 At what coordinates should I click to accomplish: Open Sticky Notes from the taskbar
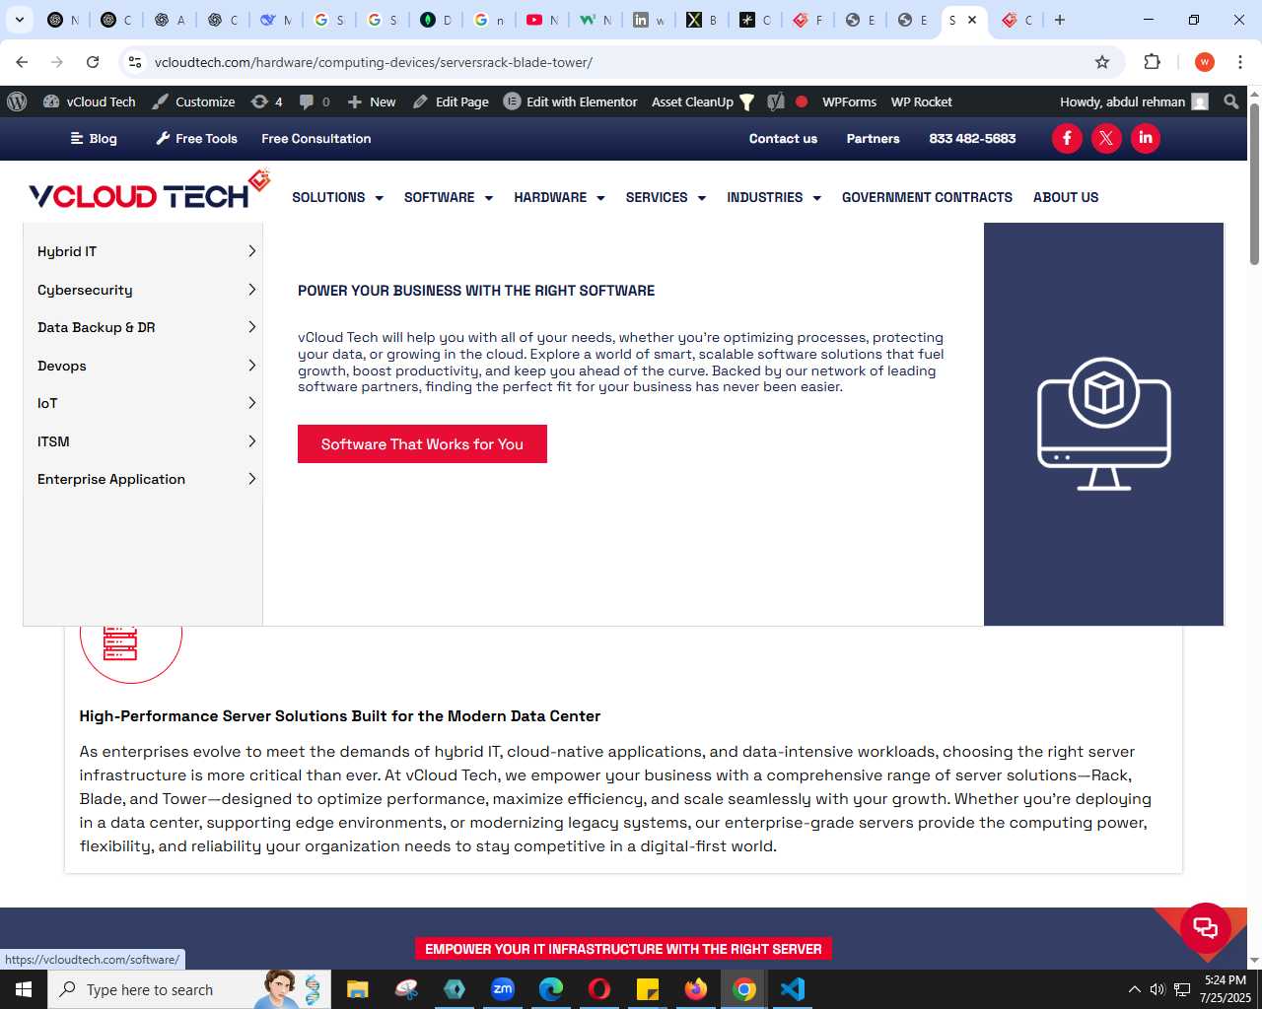click(x=648, y=988)
